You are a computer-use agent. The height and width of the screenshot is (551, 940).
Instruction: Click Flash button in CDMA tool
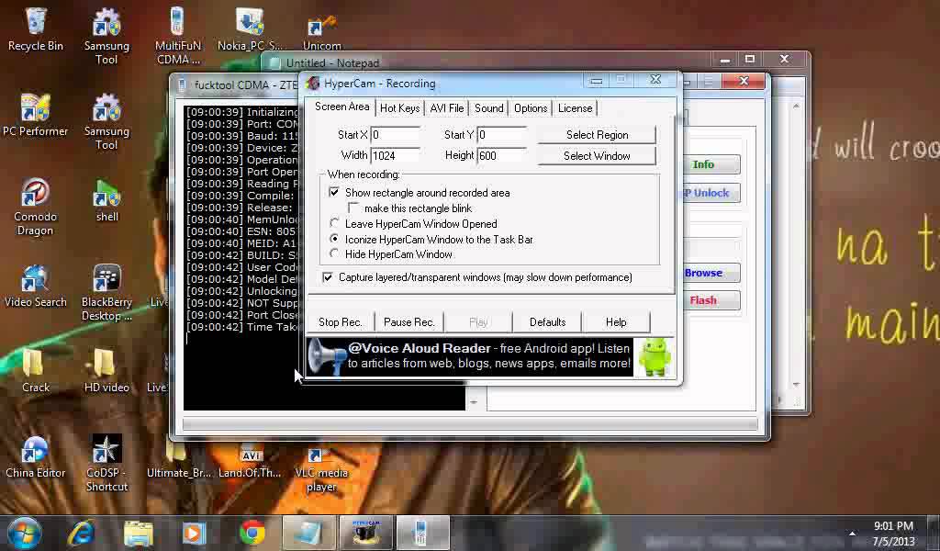coord(711,300)
